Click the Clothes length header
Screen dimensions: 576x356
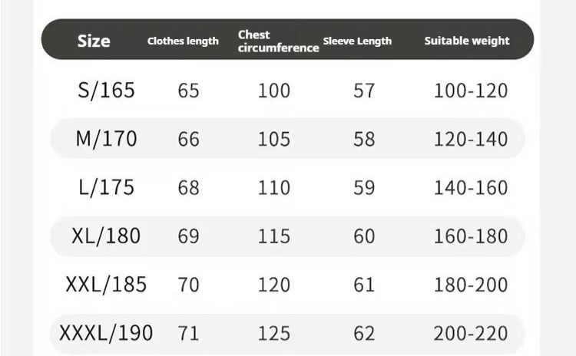coord(183,41)
